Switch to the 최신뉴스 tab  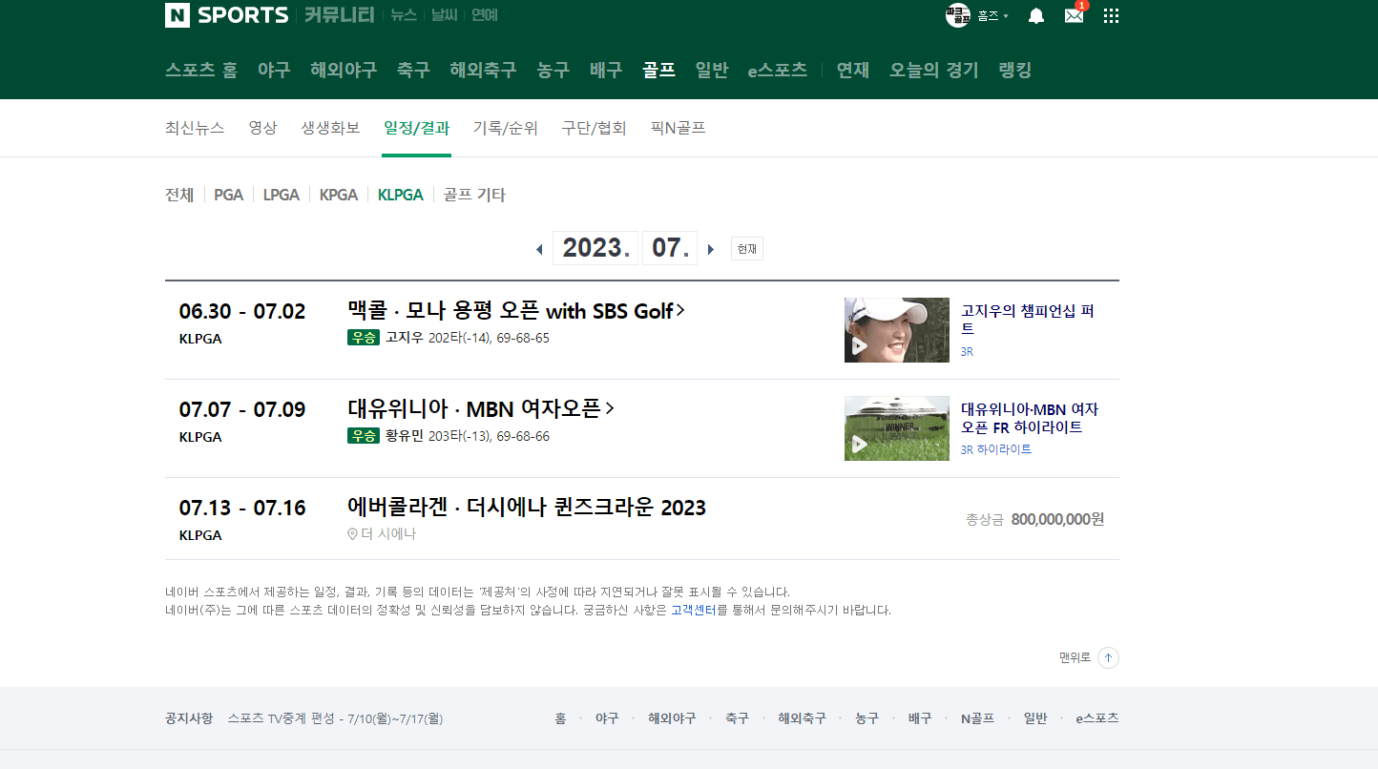[195, 128]
